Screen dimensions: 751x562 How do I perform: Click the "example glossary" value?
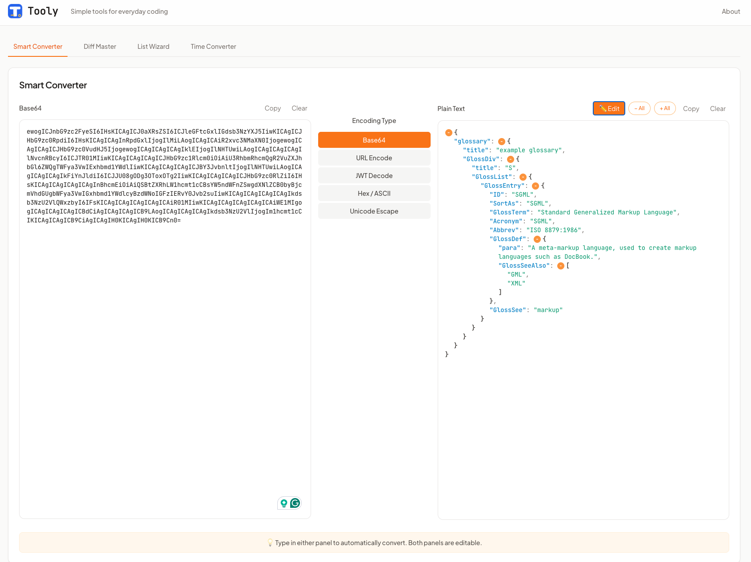529,150
